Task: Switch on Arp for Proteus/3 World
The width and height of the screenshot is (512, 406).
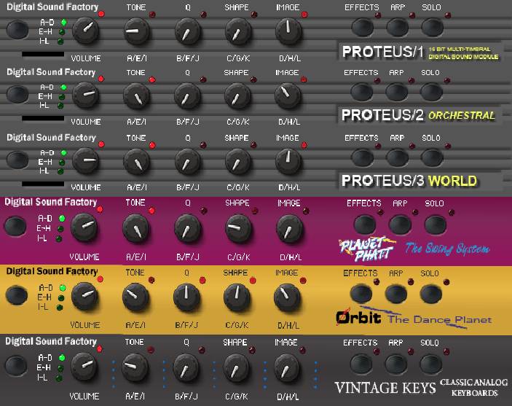Action: (x=398, y=157)
